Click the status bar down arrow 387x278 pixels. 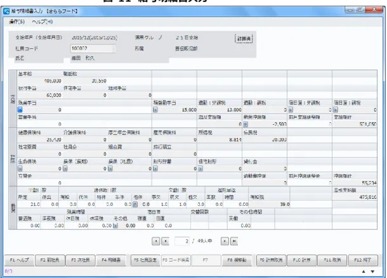tap(372, 271)
